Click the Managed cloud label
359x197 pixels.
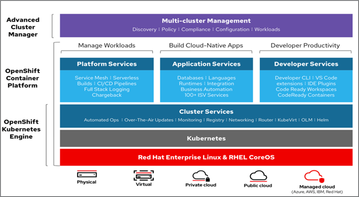[317, 187]
